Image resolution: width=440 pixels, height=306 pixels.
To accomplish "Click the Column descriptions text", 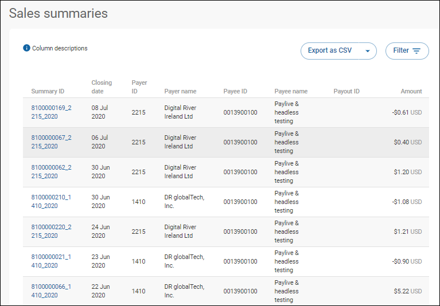I will pos(60,48).
